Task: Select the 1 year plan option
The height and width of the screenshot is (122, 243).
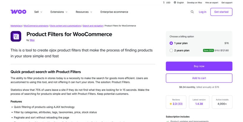Action: [171, 43]
